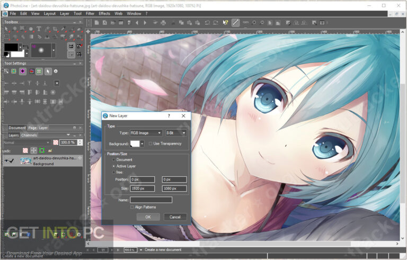Go to next page arrow in toolbar
This screenshot has width=407, height=260.
click(145, 23)
